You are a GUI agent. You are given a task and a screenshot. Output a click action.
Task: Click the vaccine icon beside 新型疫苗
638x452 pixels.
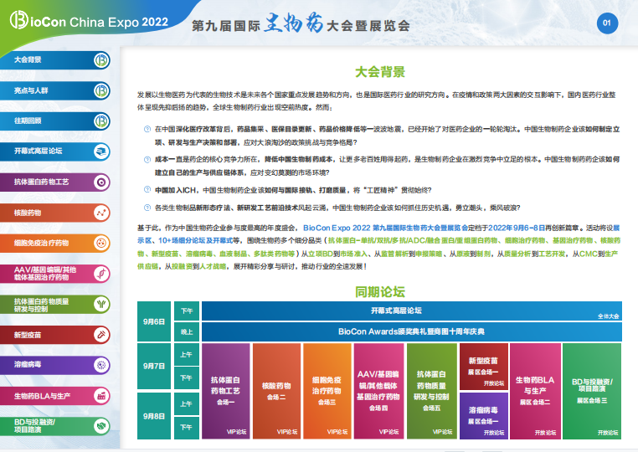100,335
